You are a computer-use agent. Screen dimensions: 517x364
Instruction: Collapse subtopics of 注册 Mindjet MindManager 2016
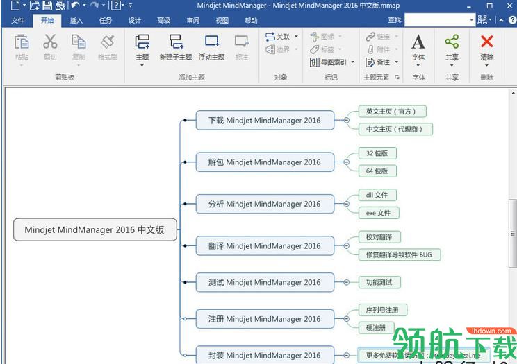346,318
